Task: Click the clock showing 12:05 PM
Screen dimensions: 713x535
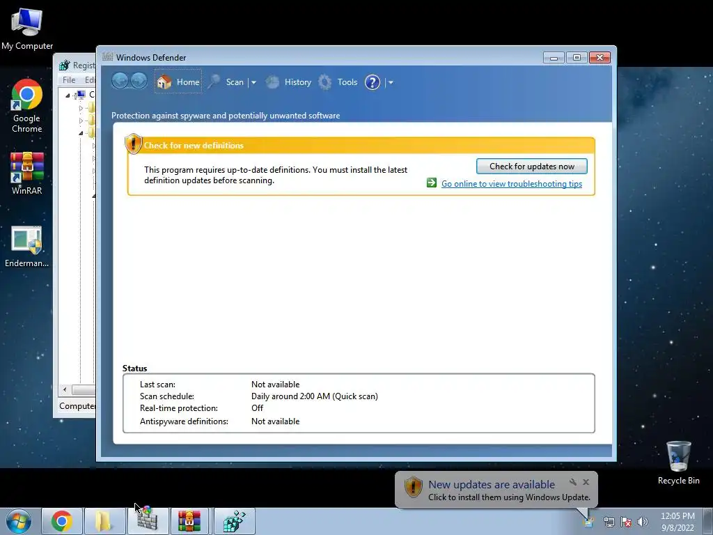Action: 677,521
